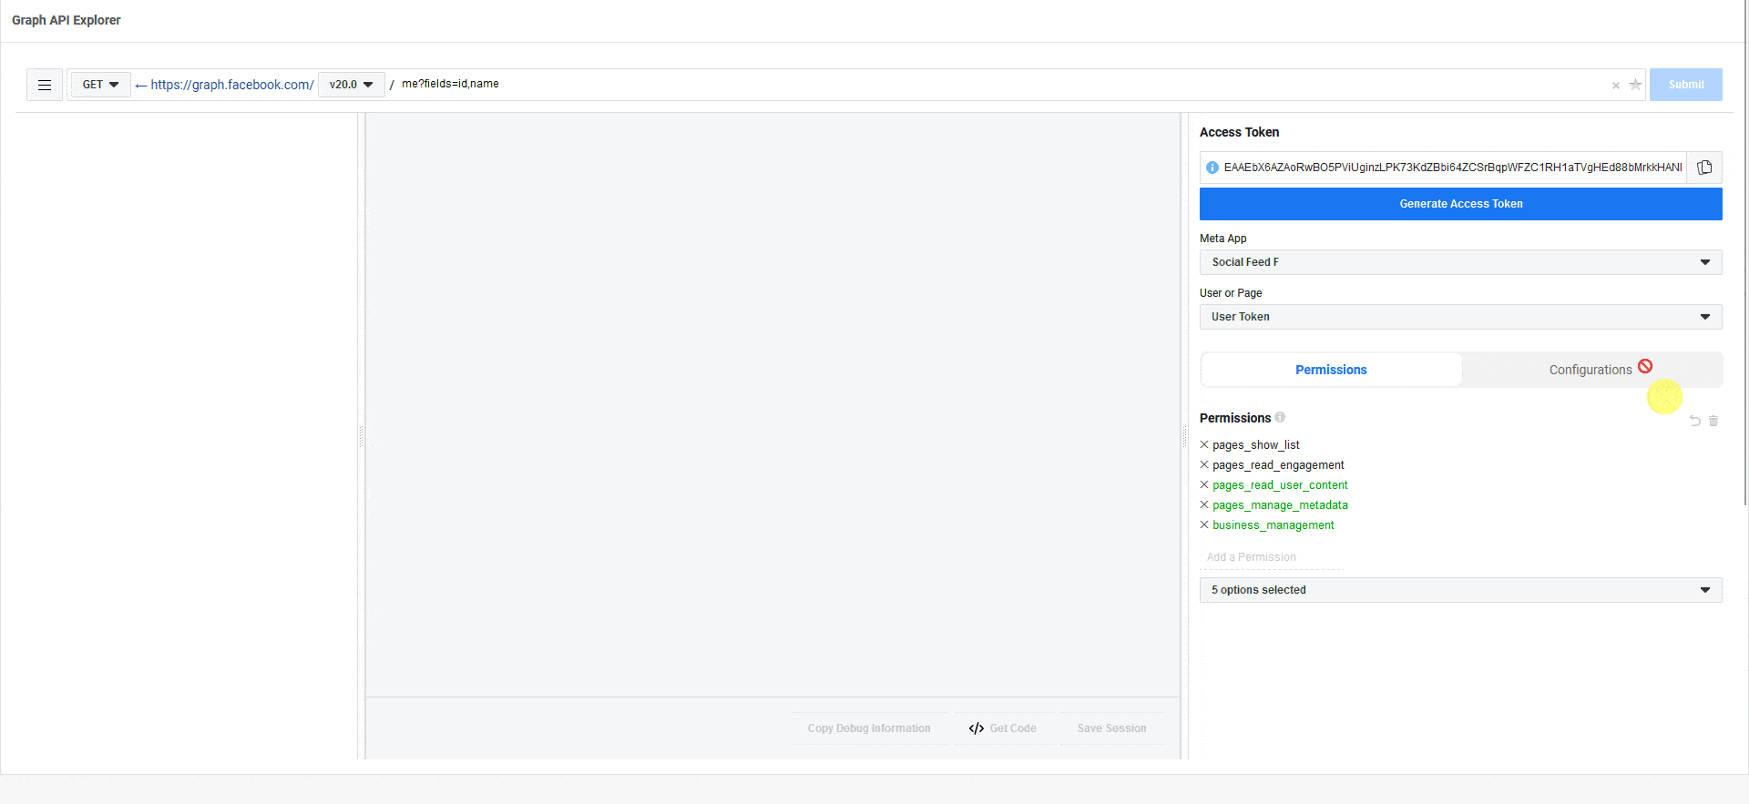Remove the pages_show_list permission
This screenshot has height=804, width=1749.
click(x=1204, y=445)
